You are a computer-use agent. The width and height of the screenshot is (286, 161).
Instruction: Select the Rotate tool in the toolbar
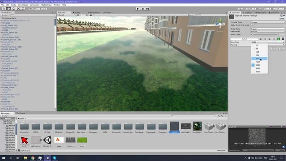(13, 9)
